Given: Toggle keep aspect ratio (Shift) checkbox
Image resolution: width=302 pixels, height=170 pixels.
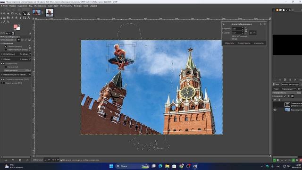Looking at the screenshot, I should pos(4,79).
